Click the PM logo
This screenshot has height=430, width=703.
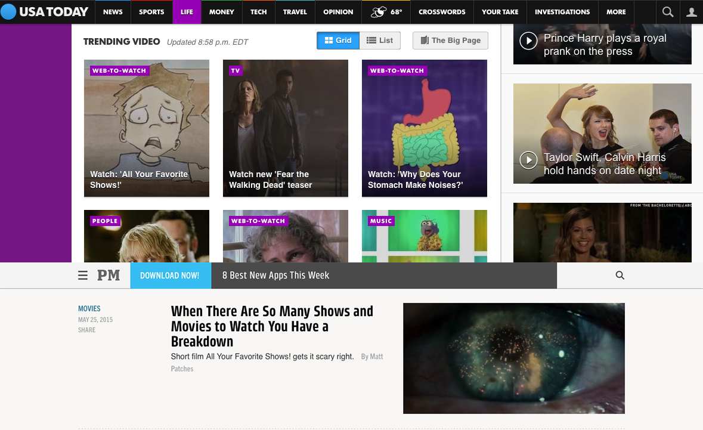coord(109,276)
